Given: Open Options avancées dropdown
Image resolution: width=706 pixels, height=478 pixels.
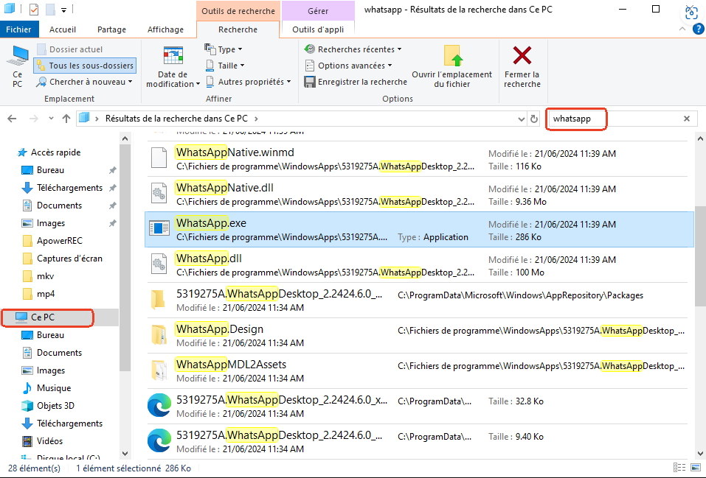Looking at the screenshot, I should [x=348, y=66].
